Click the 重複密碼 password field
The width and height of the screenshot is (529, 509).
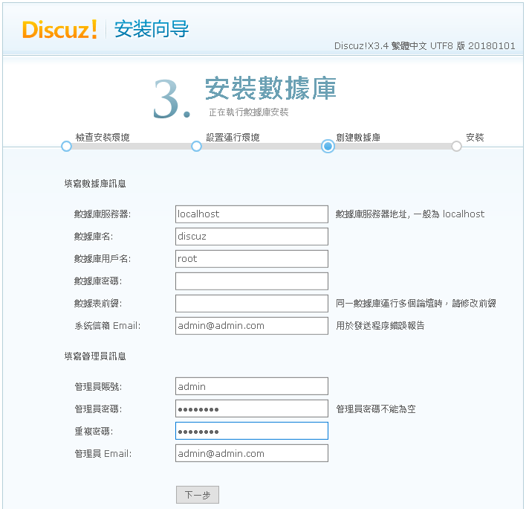tap(252, 431)
